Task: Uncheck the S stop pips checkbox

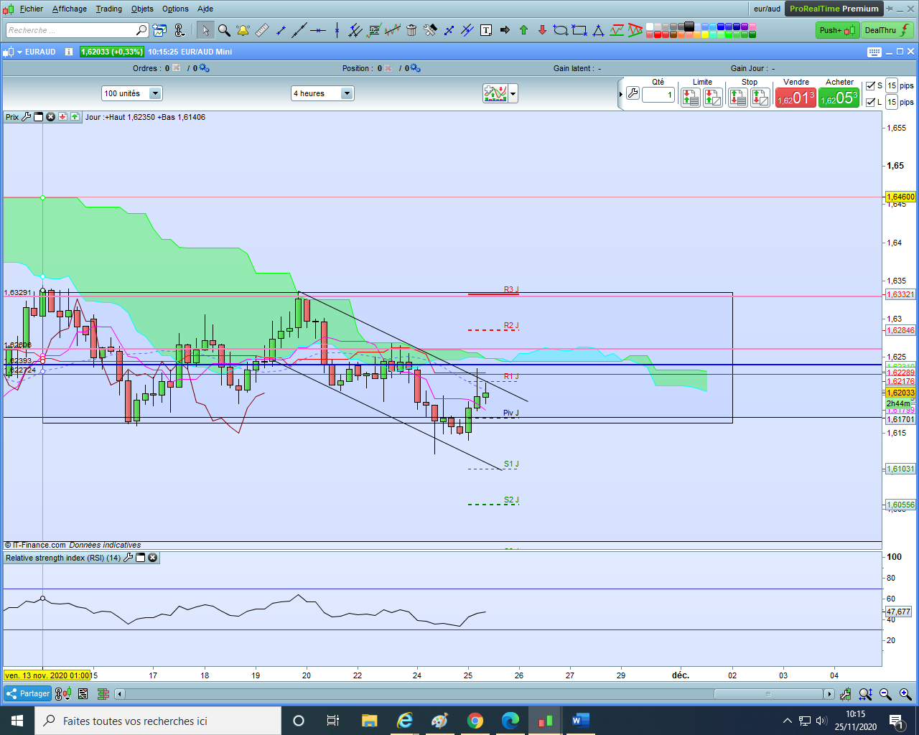Action: click(870, 86)
